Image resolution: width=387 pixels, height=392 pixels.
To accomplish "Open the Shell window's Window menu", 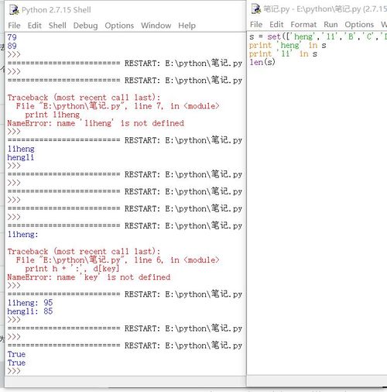I will coord(156,26).
